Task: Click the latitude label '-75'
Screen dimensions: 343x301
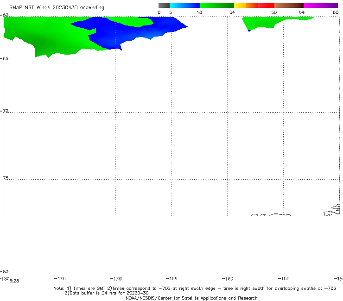Action: [x=4, y=178]
